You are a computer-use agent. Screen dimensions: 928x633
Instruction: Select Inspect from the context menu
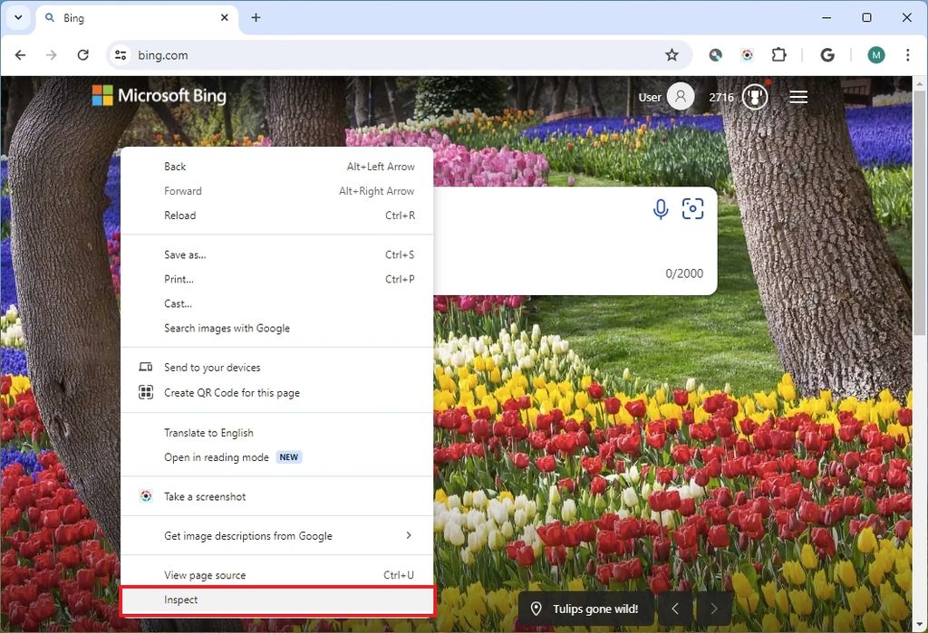(181, 599)
